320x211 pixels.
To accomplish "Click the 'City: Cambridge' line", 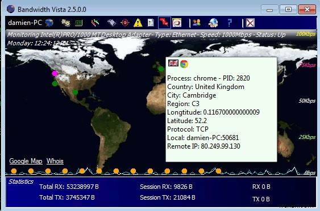I will tap(192, 95).
